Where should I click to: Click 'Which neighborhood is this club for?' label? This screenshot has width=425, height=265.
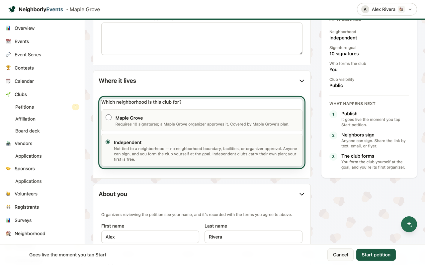click(x=141, y=102)
